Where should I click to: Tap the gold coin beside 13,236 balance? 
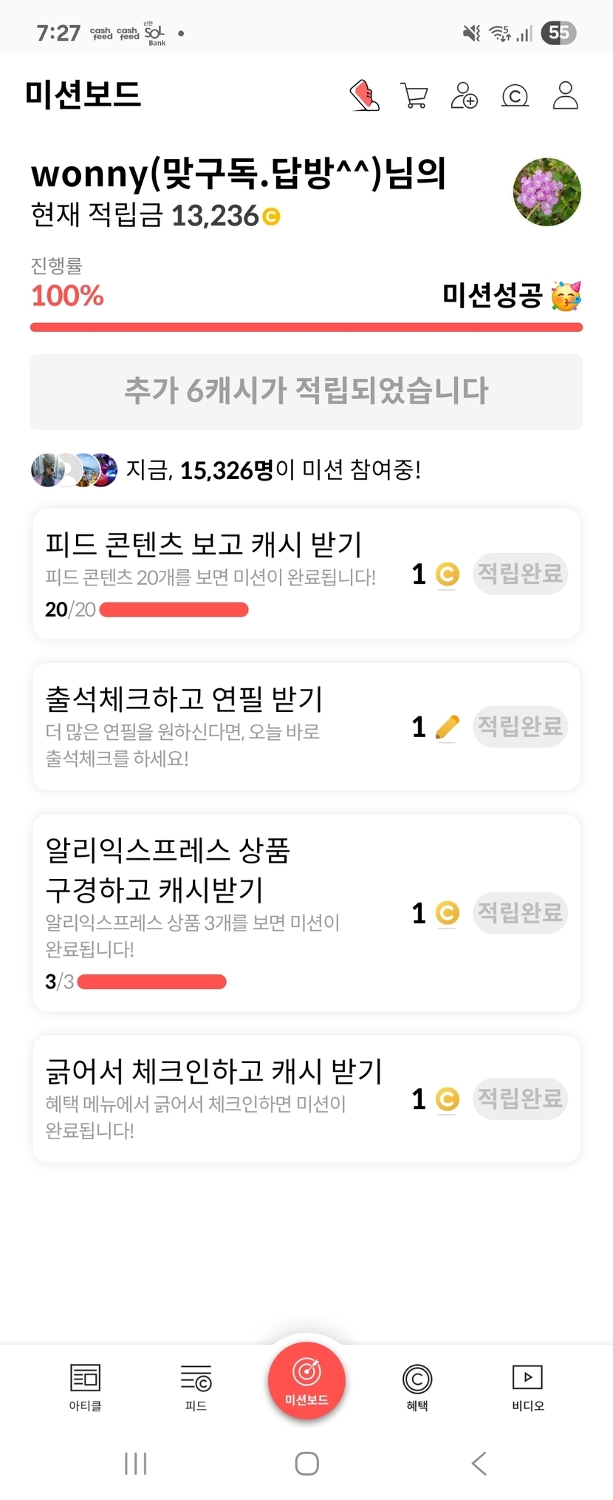click(272, 217)
